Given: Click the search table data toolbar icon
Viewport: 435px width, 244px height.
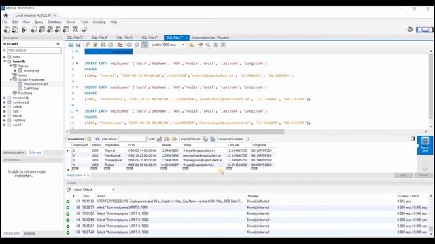Looking at the screenshot, I should tap(75, 29).
